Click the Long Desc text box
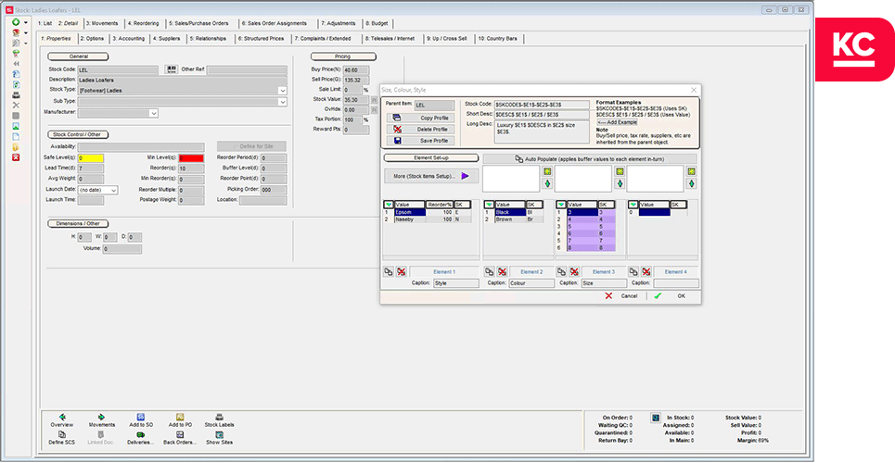 click(x=542, y=131)
